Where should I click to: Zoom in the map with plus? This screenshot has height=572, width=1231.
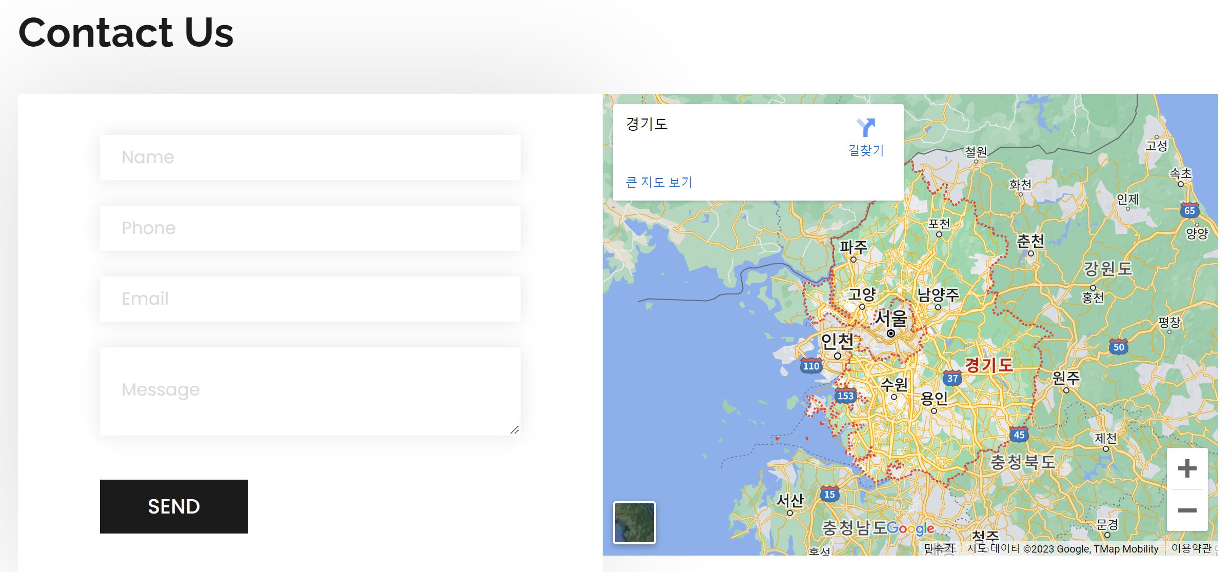1187,468
